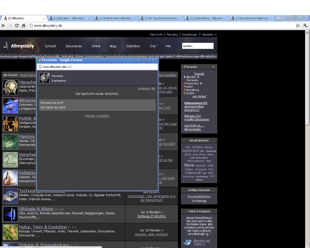Open the Echtzeit menu item

tap(51, 46)
